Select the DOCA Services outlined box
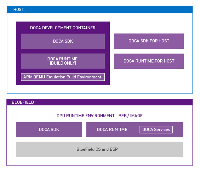This screenshot has width=200, height=173. point(156,130)
